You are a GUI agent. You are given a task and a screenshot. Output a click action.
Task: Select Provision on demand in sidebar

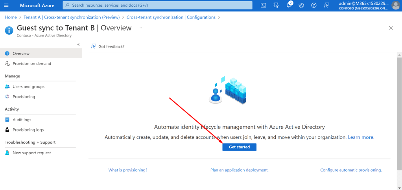pyautogui.click(x=31, y=64)
